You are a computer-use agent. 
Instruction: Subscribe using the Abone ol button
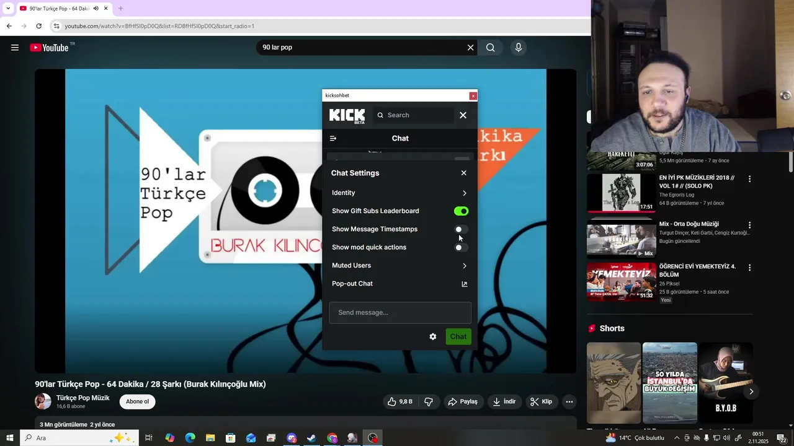click(x=137, y=401)
